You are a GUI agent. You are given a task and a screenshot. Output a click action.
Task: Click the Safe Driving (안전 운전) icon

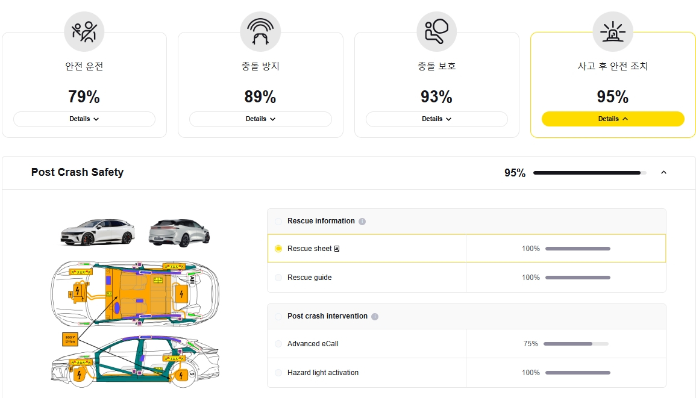(x=84, y=32)
